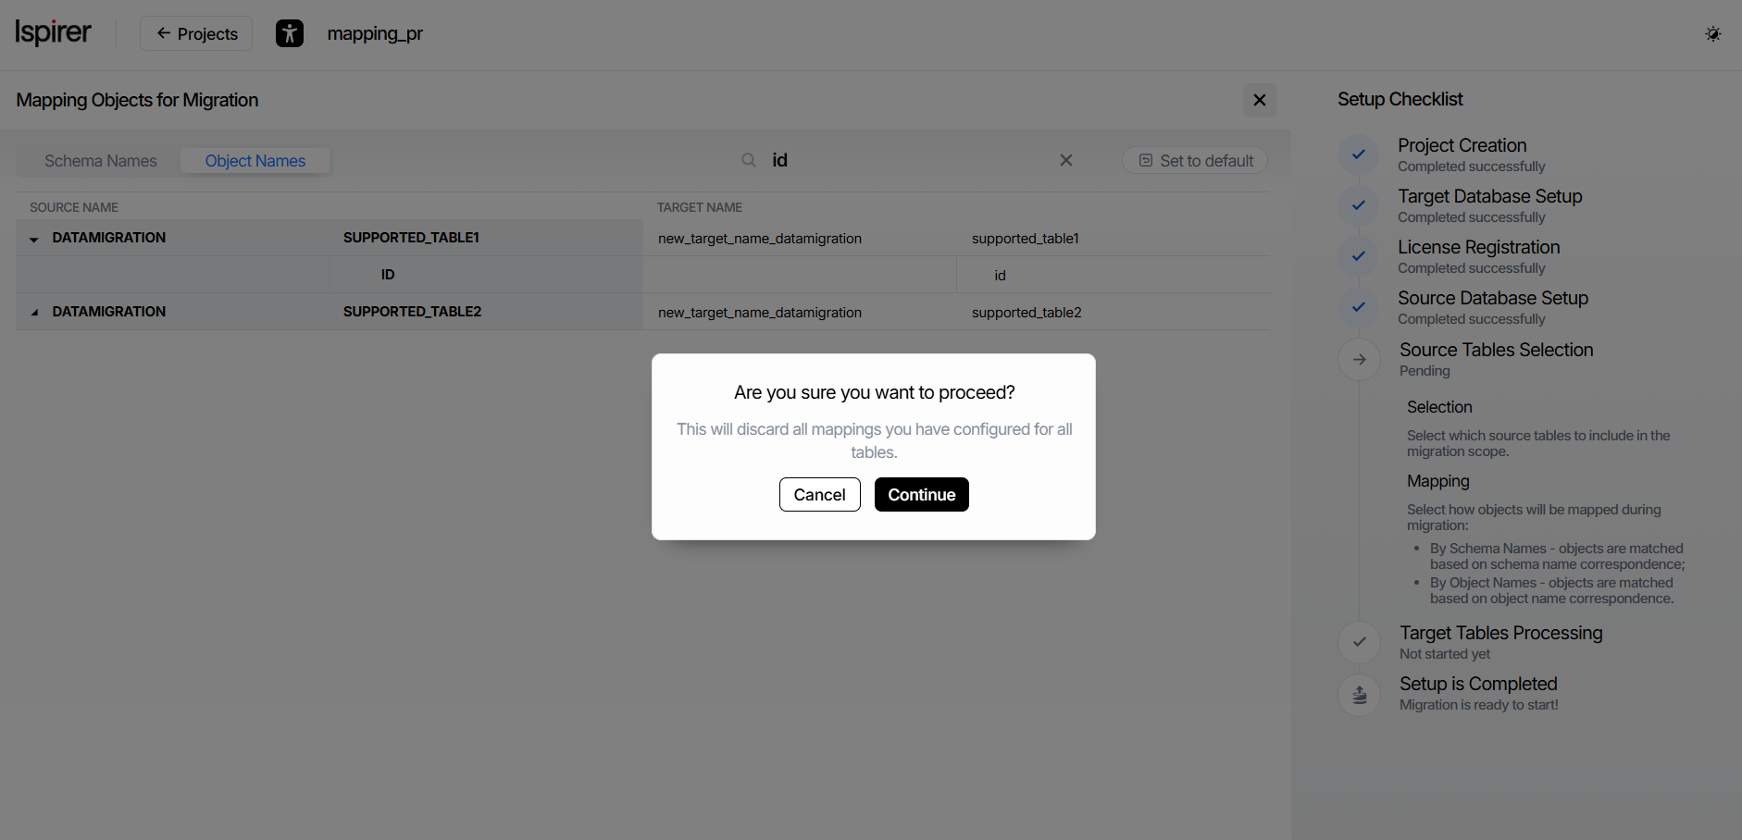The width and height of the screenshot is (1742, 840).
Task: Select the Object Names tab
Action: pos(255,161)
